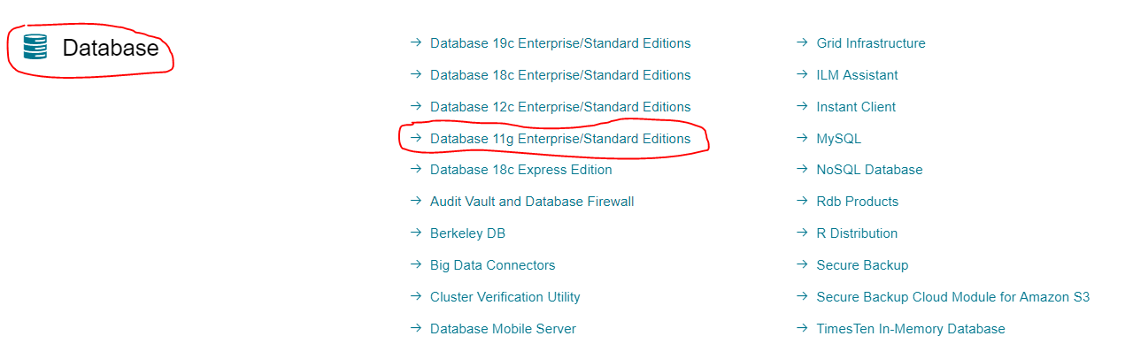
Task: Click arrow icon next to MySQL
Action: click(802, 138)
